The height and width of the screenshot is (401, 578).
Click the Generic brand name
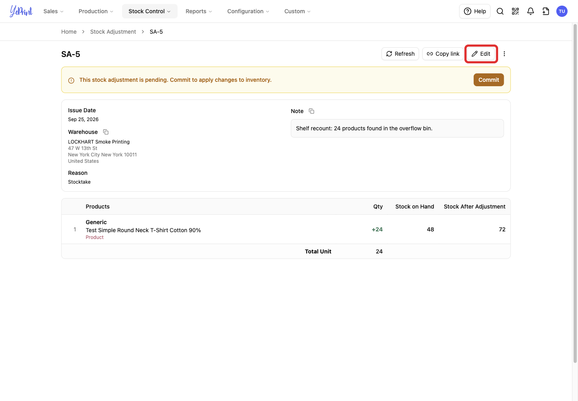point(96,222)
